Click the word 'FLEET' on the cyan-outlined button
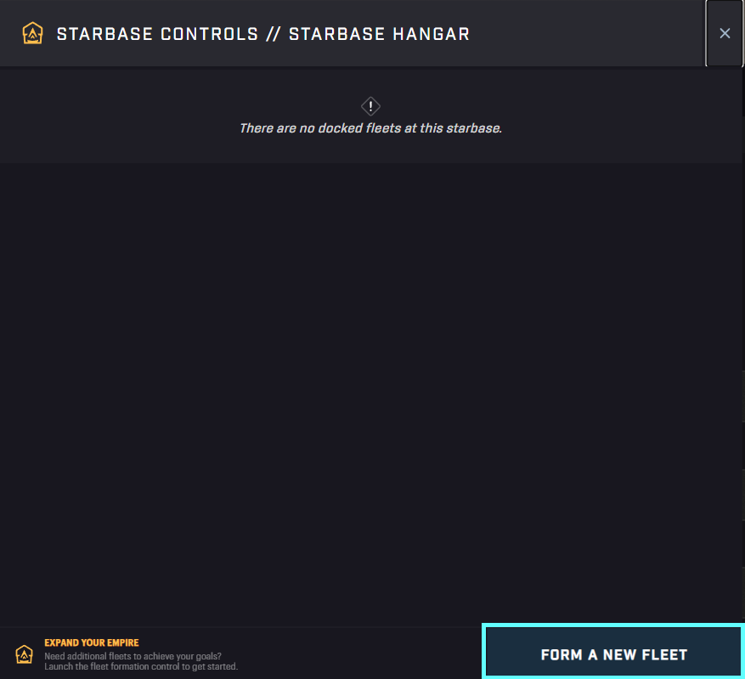745x679 pixels. coord(664,654)
